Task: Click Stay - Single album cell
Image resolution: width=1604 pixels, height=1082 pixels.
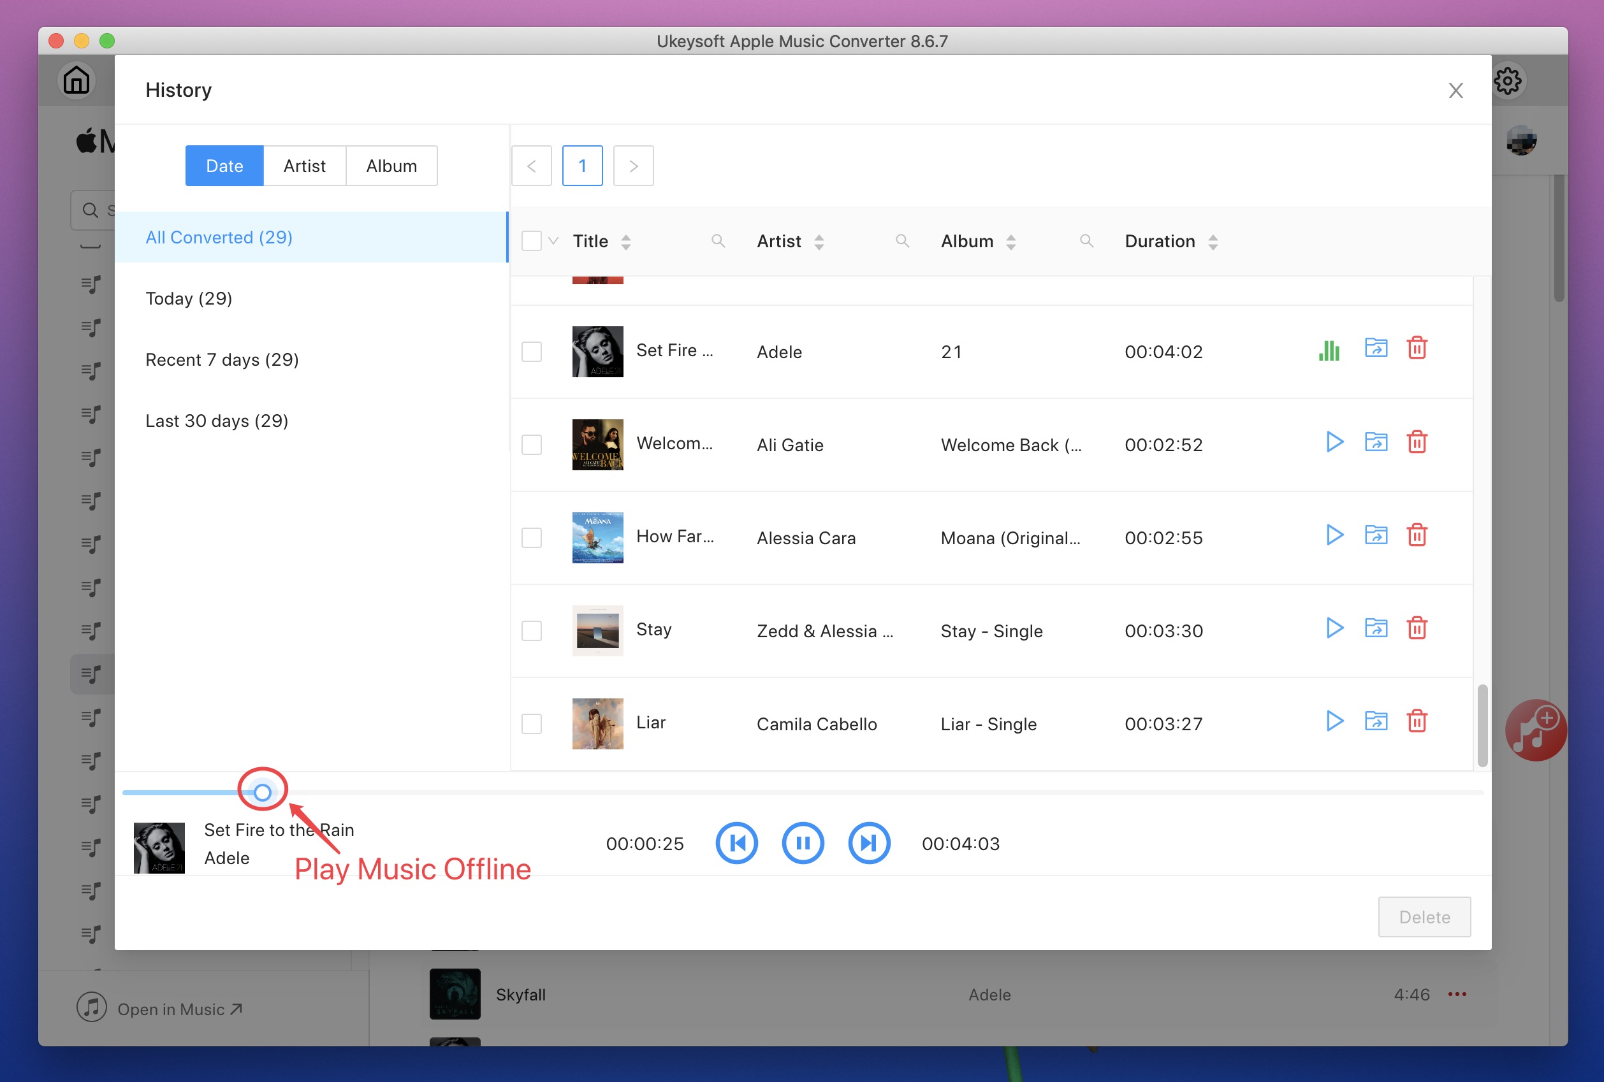Action: point(992,631)
